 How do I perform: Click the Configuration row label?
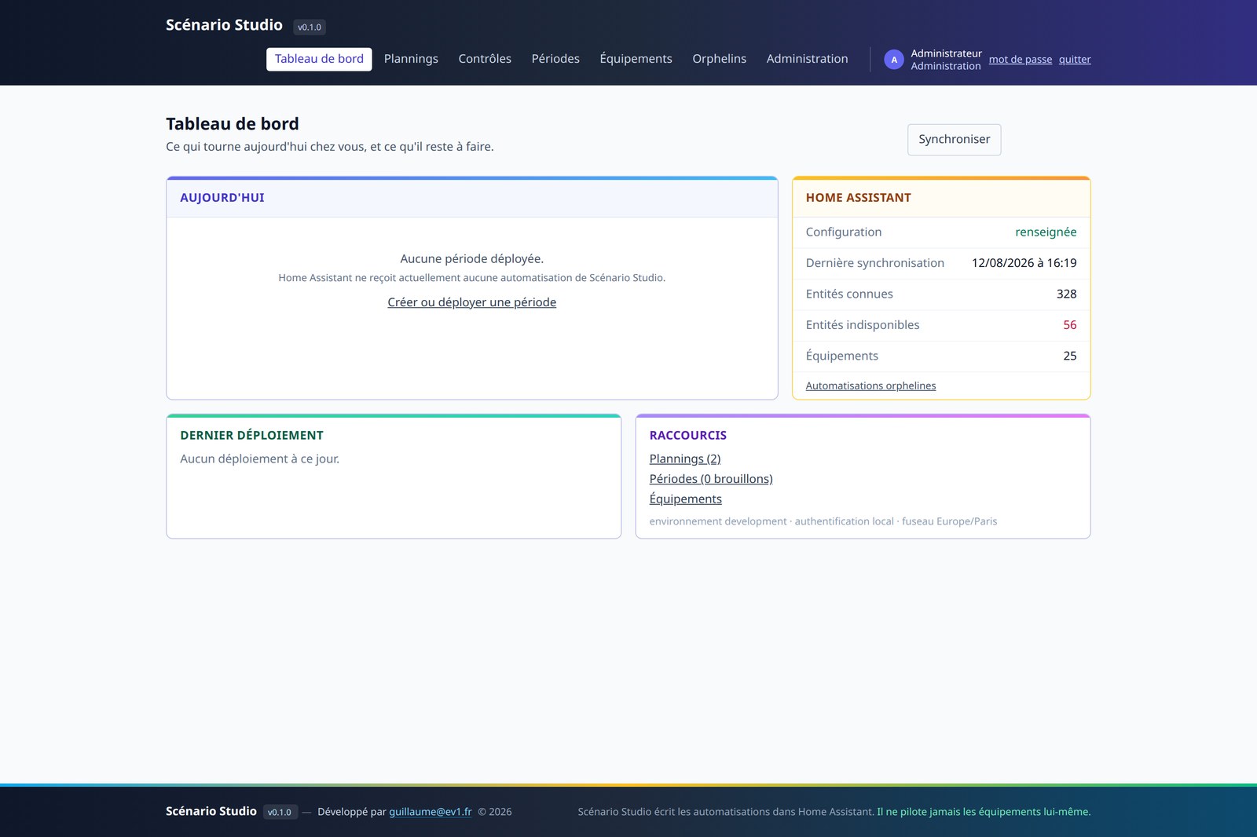(x=843, y=232)
